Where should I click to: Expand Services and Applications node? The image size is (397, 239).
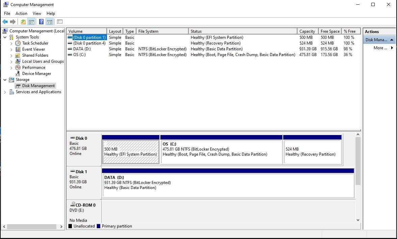tap(5, 92)
